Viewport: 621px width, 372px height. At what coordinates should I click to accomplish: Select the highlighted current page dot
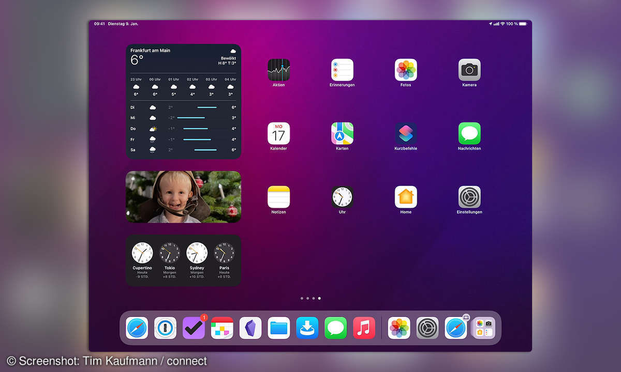tap(319, 298)
